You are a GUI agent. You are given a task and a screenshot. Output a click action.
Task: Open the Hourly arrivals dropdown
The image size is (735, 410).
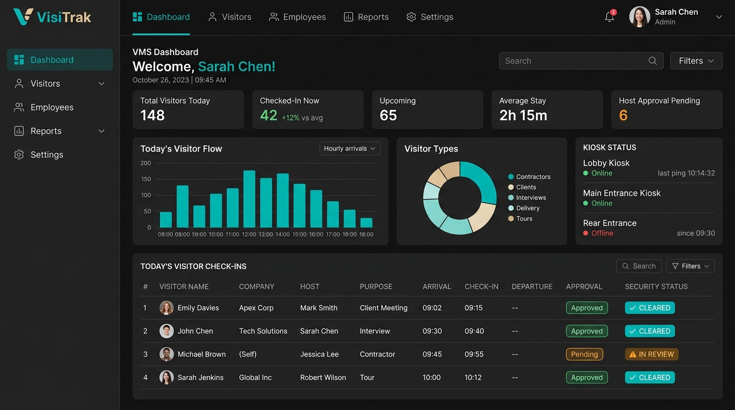pos(350,148)
